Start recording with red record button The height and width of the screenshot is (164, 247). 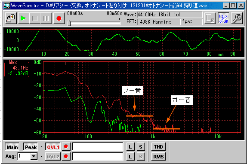point(59,18)
